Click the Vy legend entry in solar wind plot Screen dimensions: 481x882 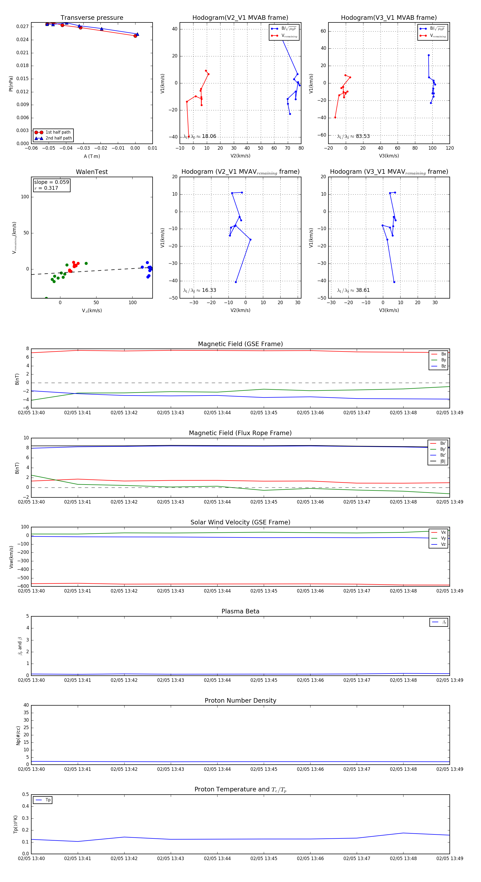[x=439, y=538]
